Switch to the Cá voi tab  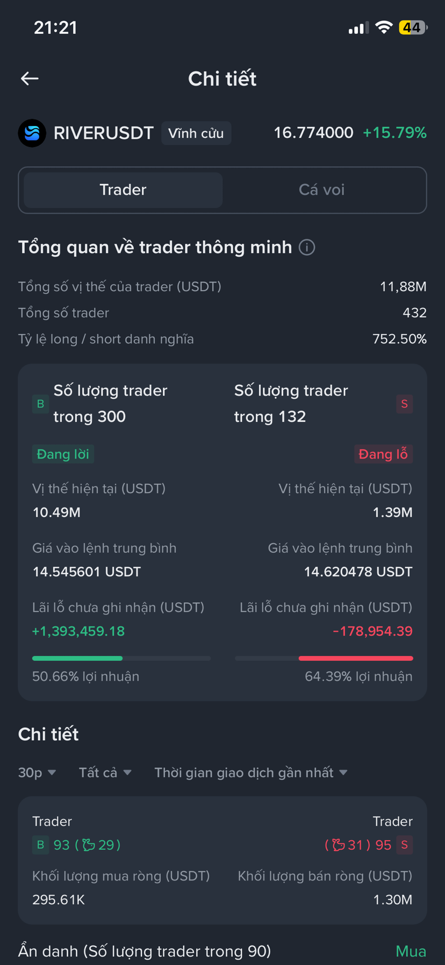point(321,190)
